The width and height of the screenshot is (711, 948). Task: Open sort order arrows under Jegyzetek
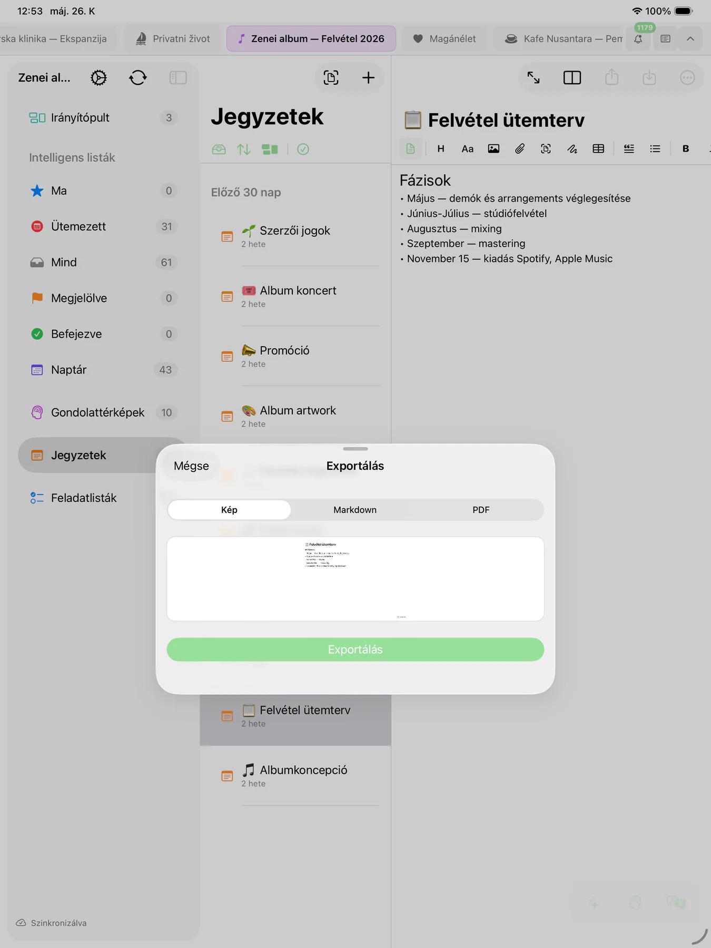[244, 150]
